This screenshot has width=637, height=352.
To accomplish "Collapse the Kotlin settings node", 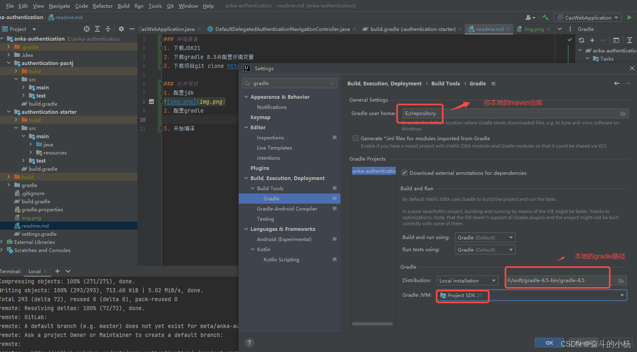I will pyautogui.click(x=253, y=249).
